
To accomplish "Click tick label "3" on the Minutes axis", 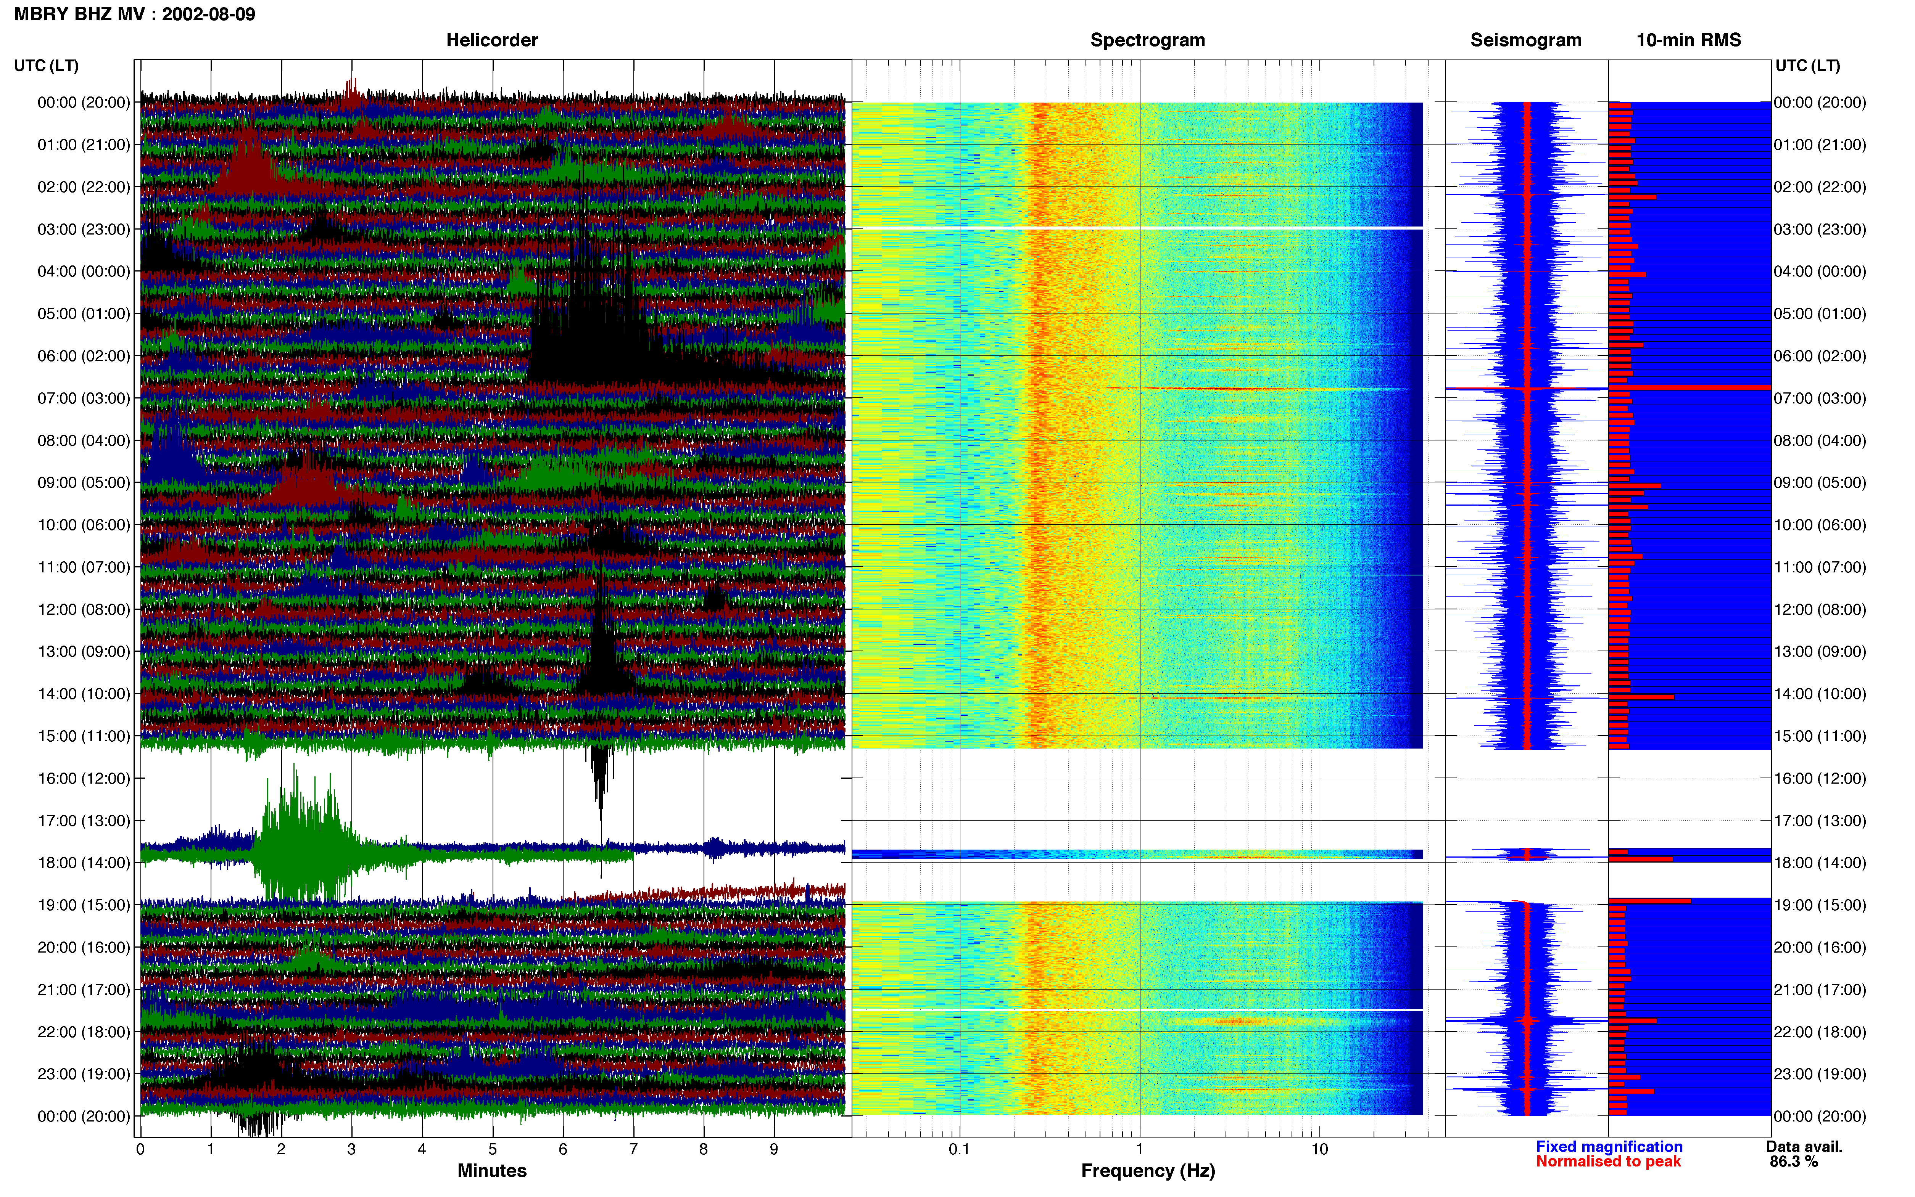I will click(352, 1149).
